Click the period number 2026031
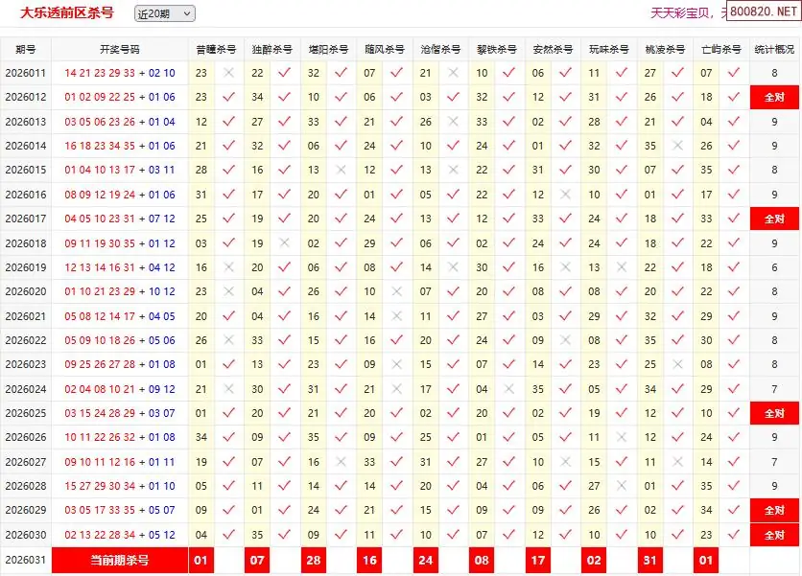Screen dimensions: 802x576 click(26, 560)
